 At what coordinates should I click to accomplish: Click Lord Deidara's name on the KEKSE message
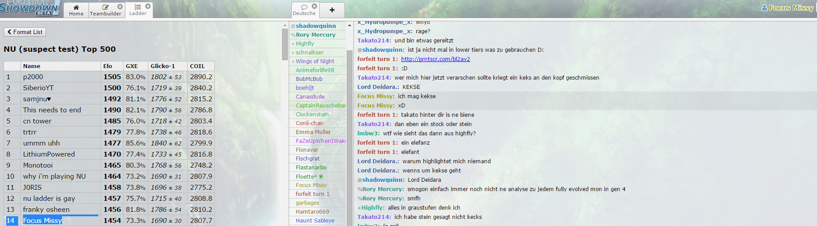(x=378, y=87)
